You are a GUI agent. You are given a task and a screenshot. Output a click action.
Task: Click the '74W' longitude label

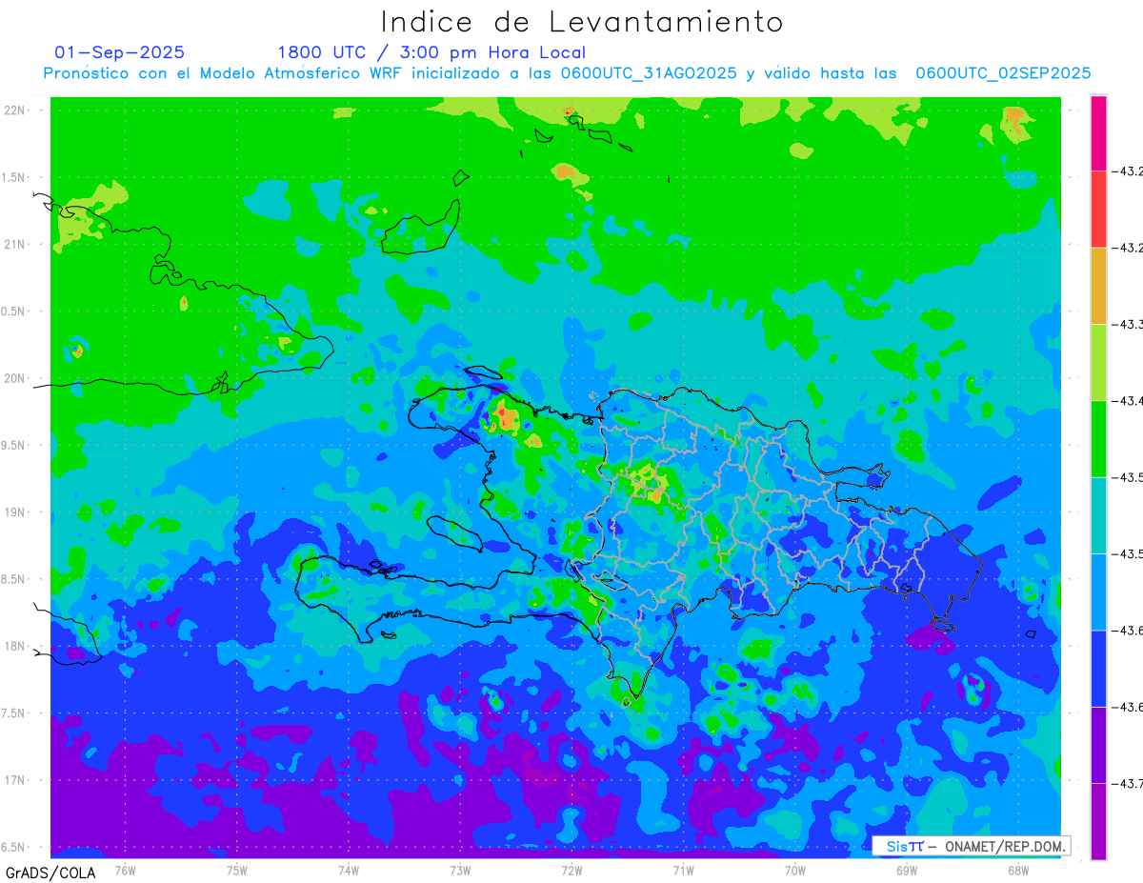click(348, 870)
